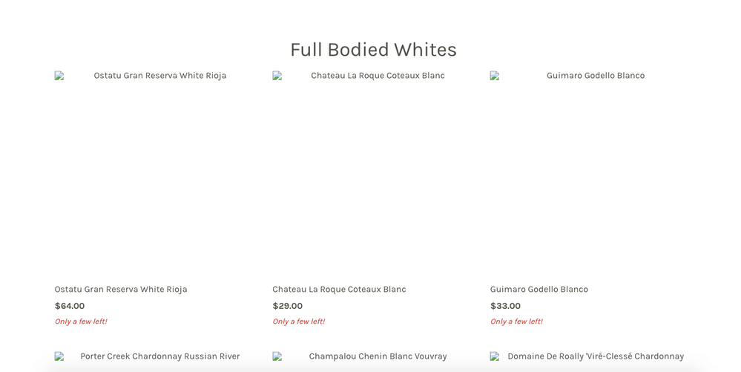Click broken image icon for Domaine De Roally

coord(495,356)
